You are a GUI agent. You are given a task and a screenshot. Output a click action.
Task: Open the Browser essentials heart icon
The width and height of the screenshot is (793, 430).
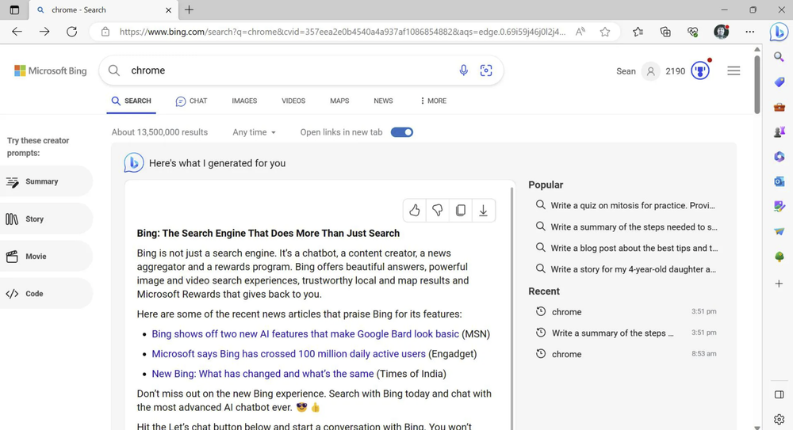(x=693, y=32)
